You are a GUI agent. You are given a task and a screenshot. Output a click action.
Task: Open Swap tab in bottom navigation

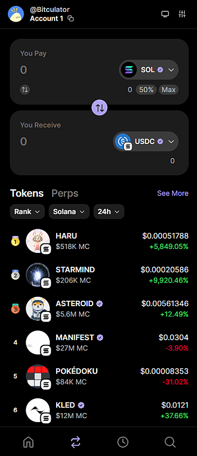point(75,442)
